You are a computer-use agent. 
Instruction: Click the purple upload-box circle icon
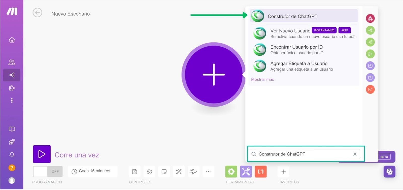click(370, 78)
